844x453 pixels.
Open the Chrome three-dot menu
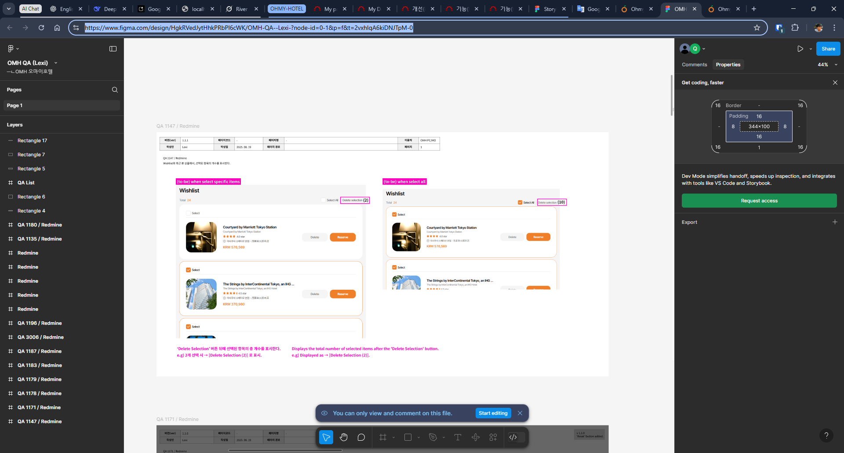pos(834,28)
